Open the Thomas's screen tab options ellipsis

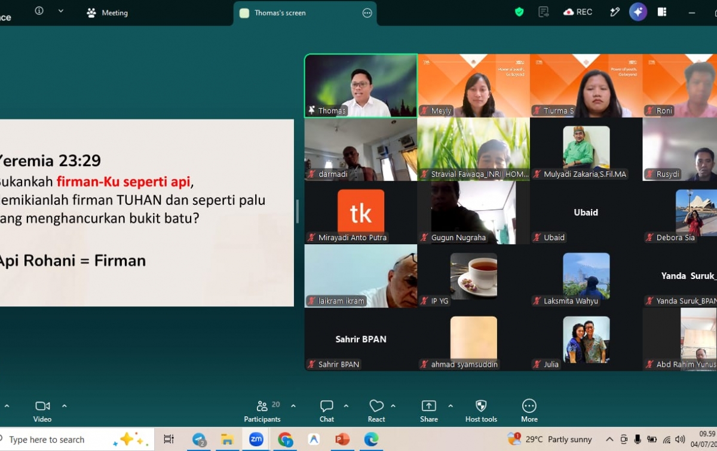(367, 13)
